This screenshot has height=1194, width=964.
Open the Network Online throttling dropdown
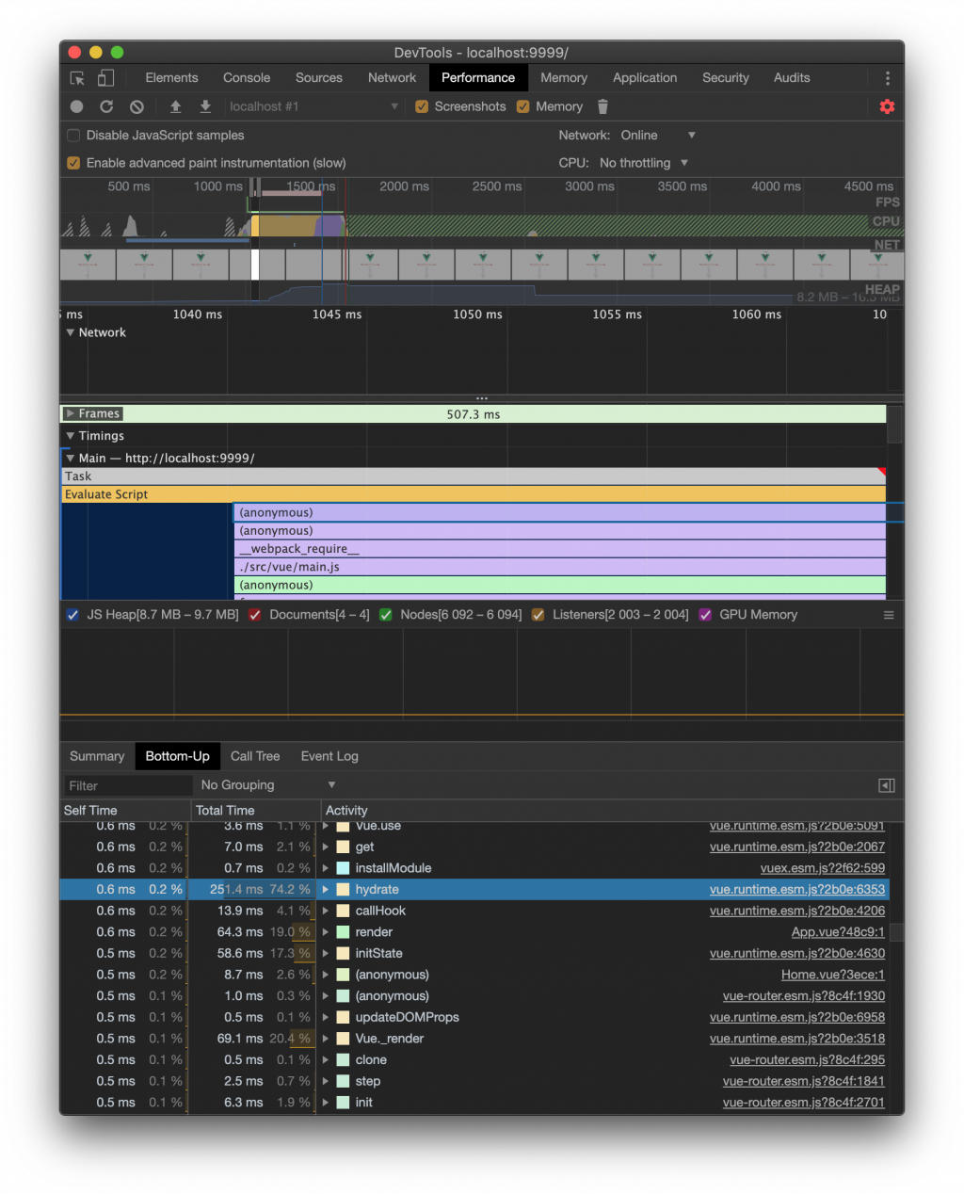(x=658, y=136)
